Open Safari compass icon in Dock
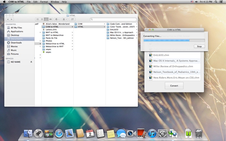This screenshot has width=226, height=141. pos(59,133)
